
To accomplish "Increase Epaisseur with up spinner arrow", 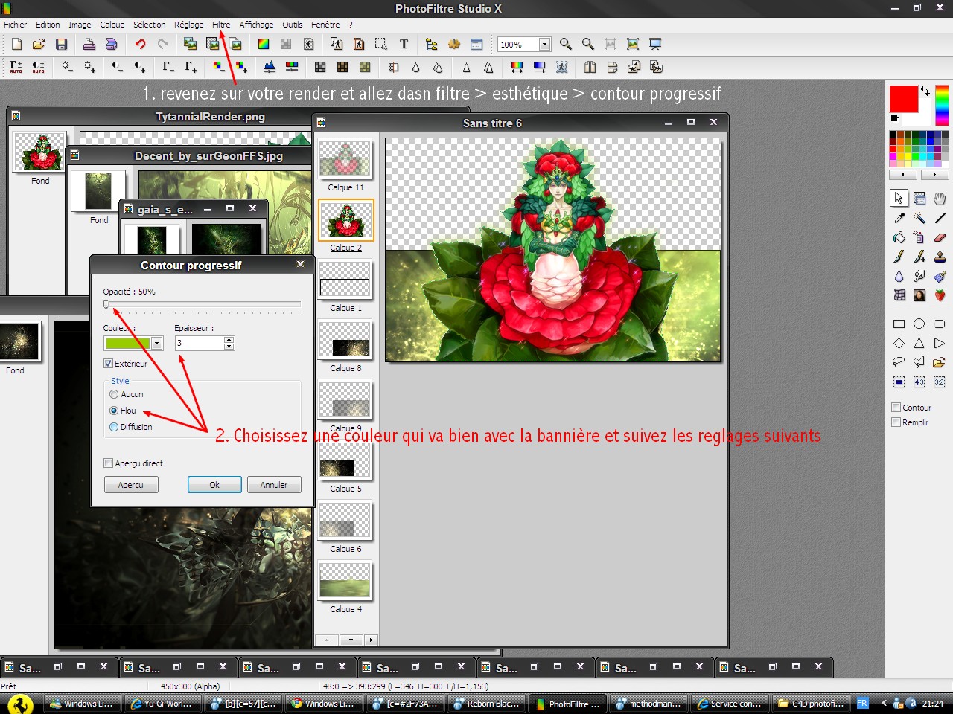I will tap(229, 340).
